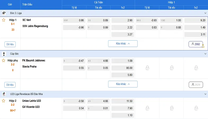Select first-half handicap -0.93 for SC Verl

tap(147, 20)
